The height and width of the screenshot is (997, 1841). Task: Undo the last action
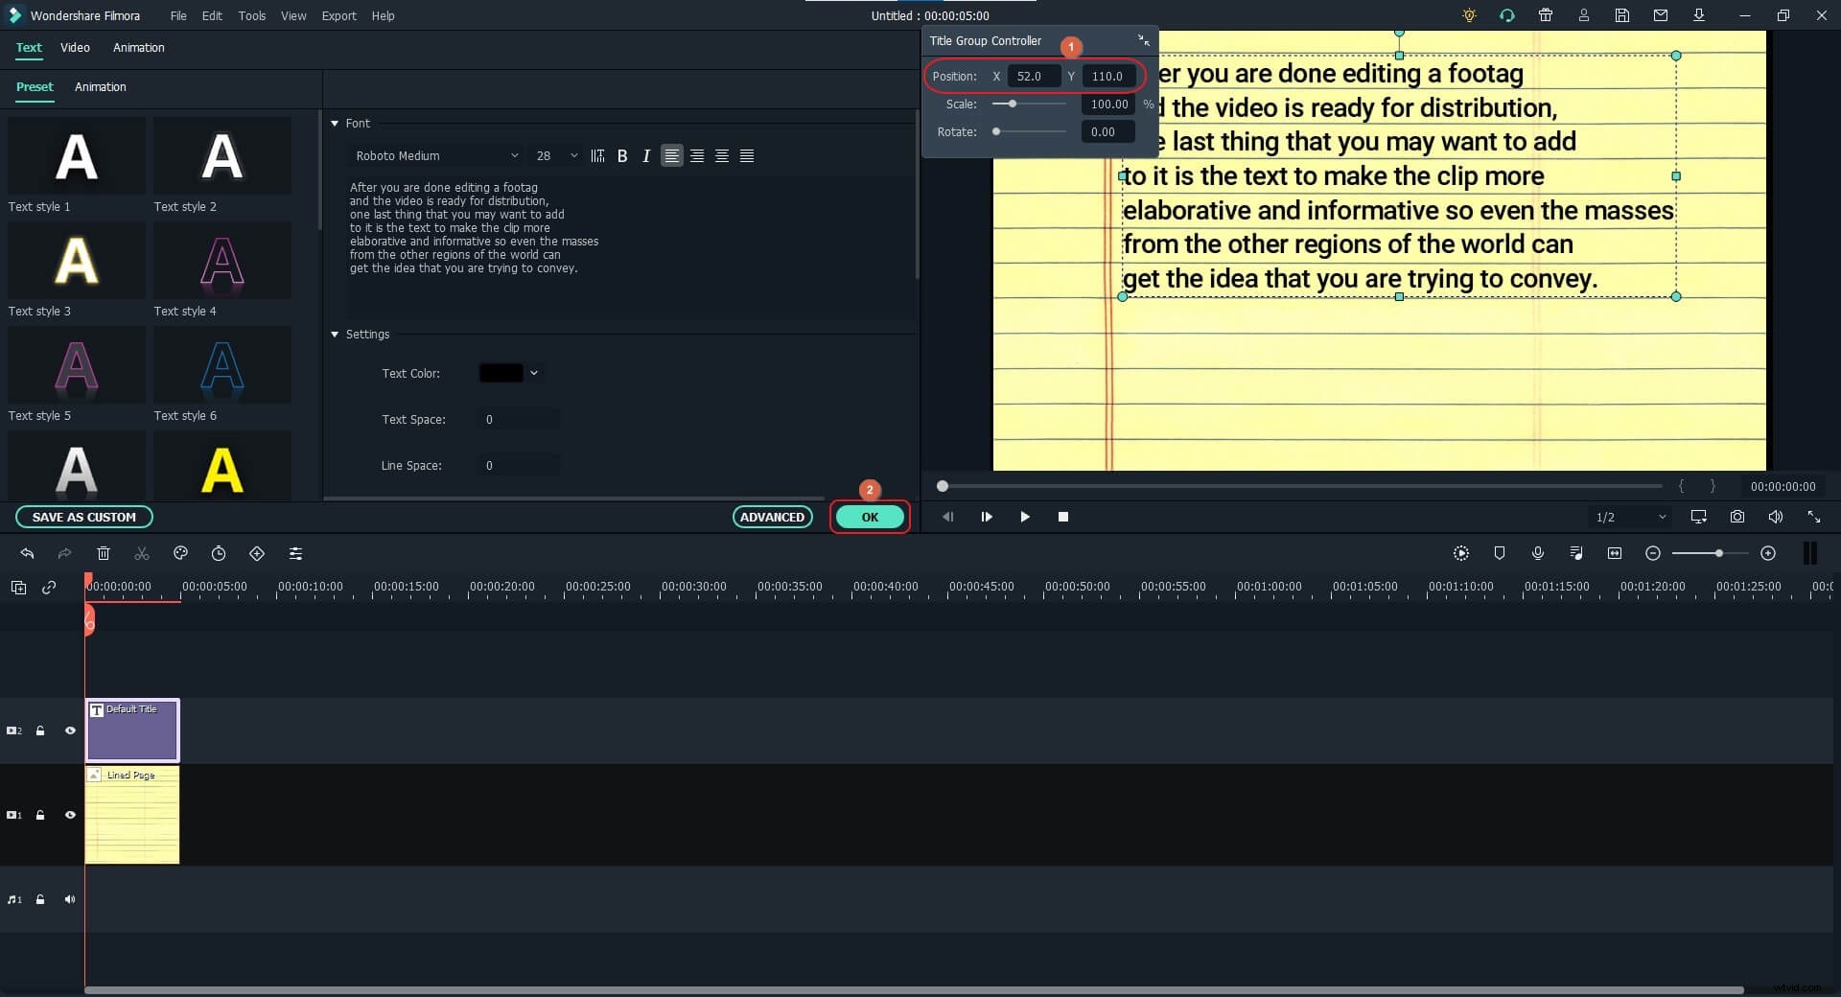pyautogui.click(x=26, y=553)
